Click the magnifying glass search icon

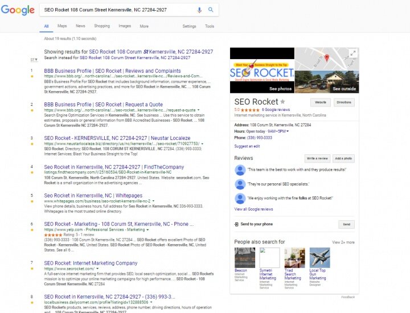pyautogui.click(x=211, y=10)
